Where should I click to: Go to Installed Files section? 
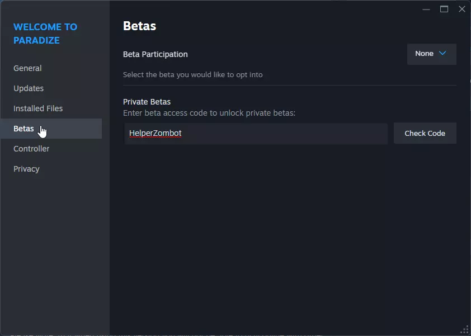click(38, 108)
